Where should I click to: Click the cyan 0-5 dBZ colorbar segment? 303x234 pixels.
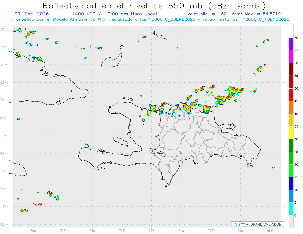click(x=291, y=209)
